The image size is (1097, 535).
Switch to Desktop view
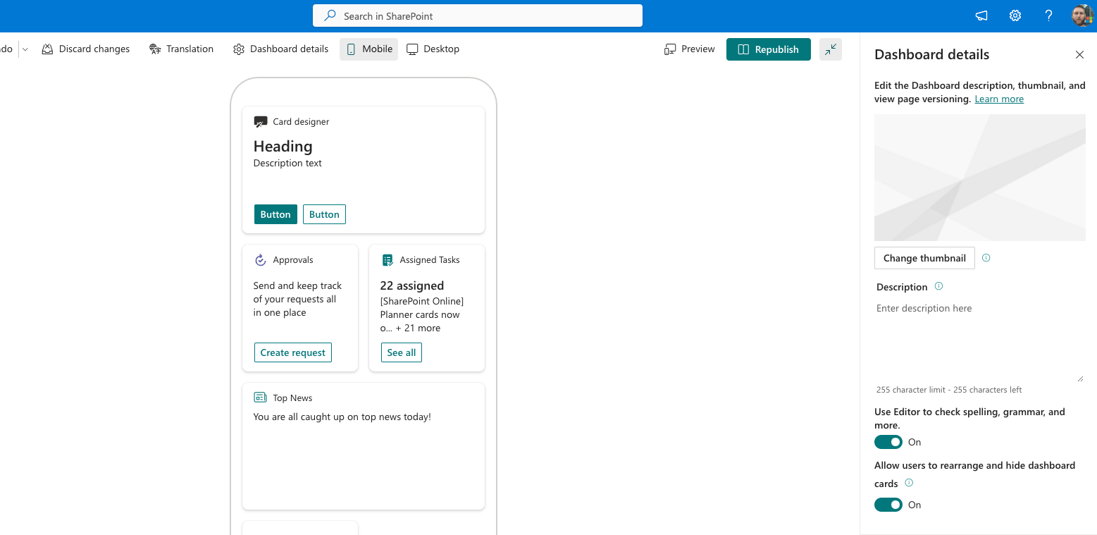click(433, 49)
